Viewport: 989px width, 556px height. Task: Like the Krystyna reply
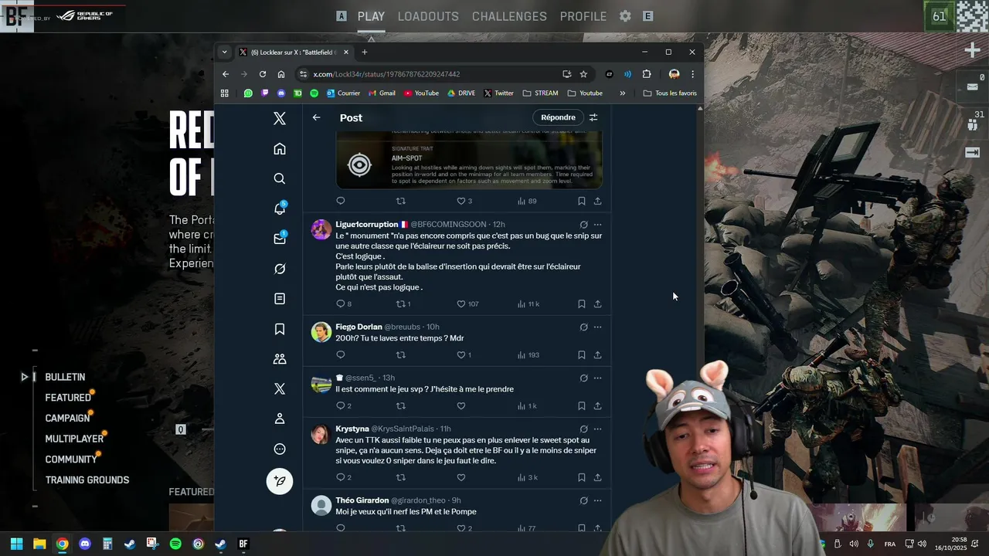pyautogui.click(x=461, y=477)
